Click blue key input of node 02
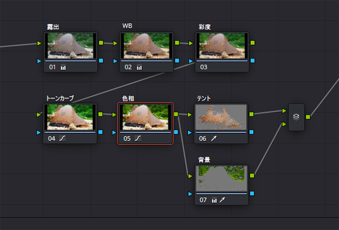339x230 pixels. 115,61
